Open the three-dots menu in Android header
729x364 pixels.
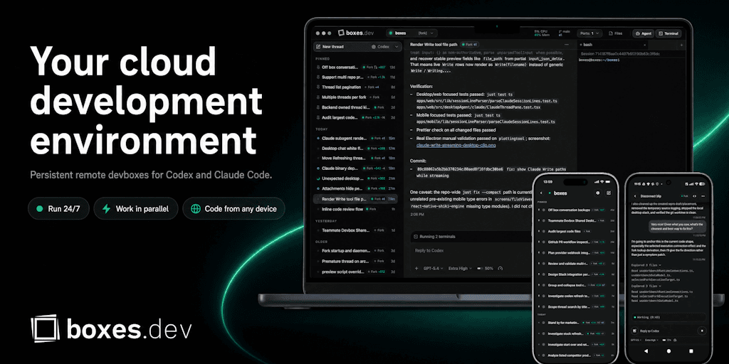[703, 196]
